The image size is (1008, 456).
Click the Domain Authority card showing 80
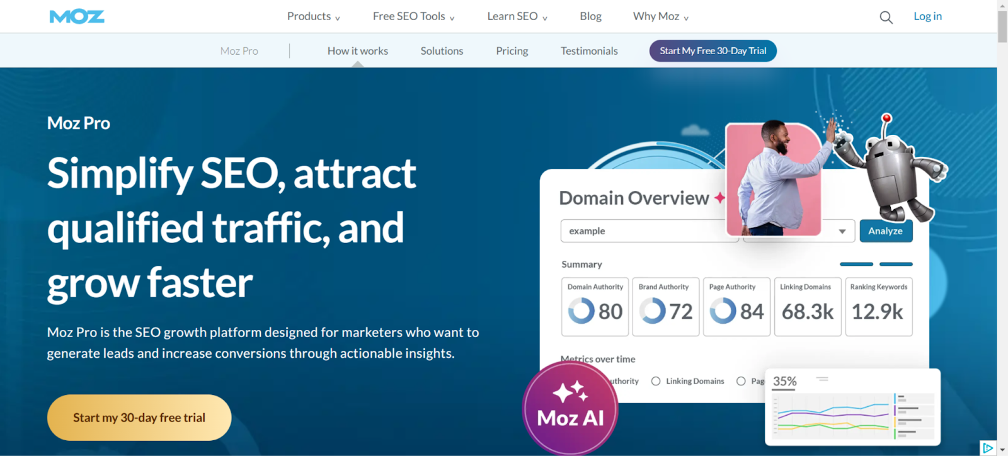595,307
